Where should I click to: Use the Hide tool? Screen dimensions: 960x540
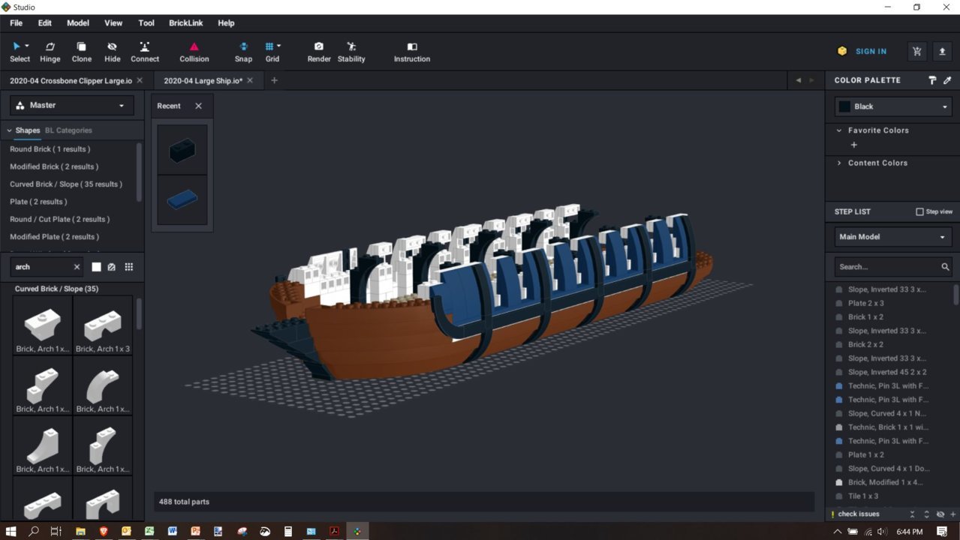click(112, 52)
